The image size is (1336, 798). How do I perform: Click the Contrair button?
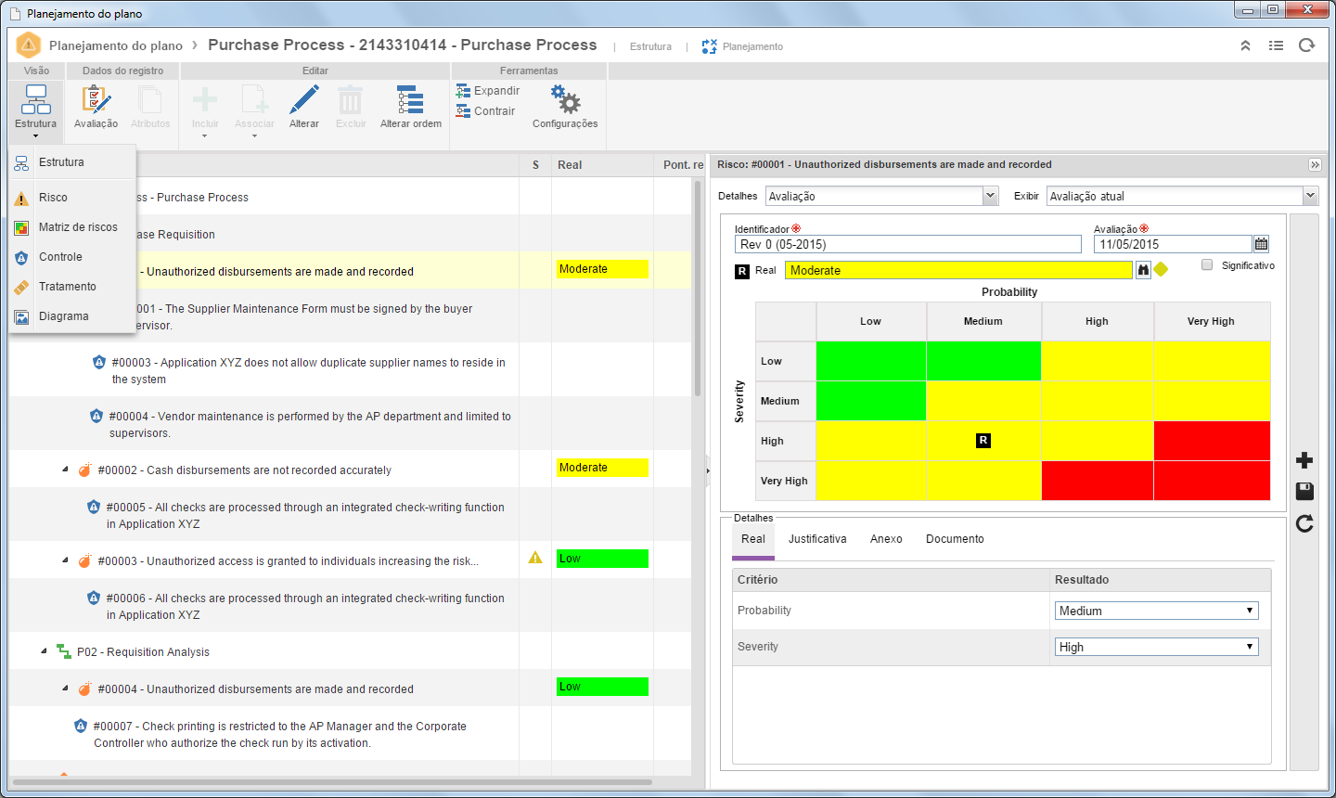(485, 111)
